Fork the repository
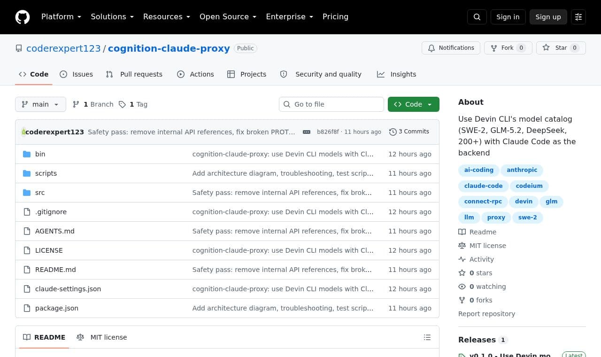Viewport: 601px width, 357px height. 508,48
